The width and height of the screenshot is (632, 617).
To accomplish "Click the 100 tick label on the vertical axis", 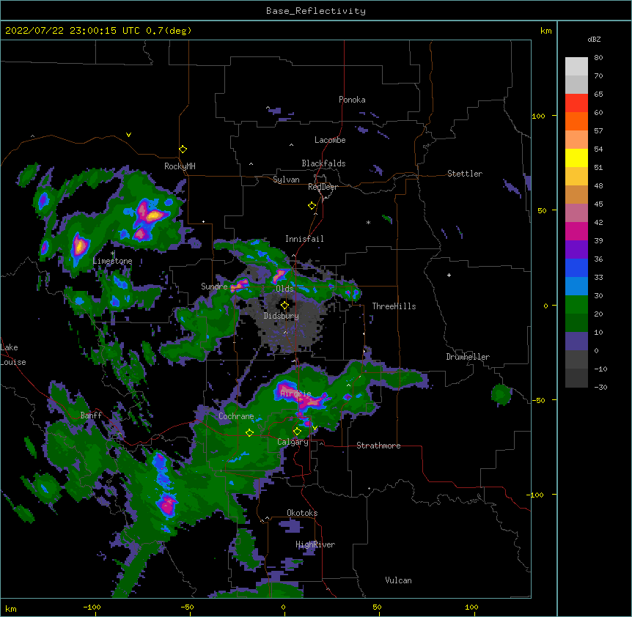I will 538,116.
